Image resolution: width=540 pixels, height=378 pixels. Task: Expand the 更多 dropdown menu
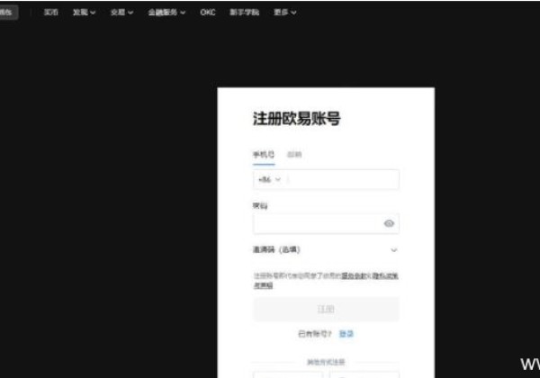284,13
